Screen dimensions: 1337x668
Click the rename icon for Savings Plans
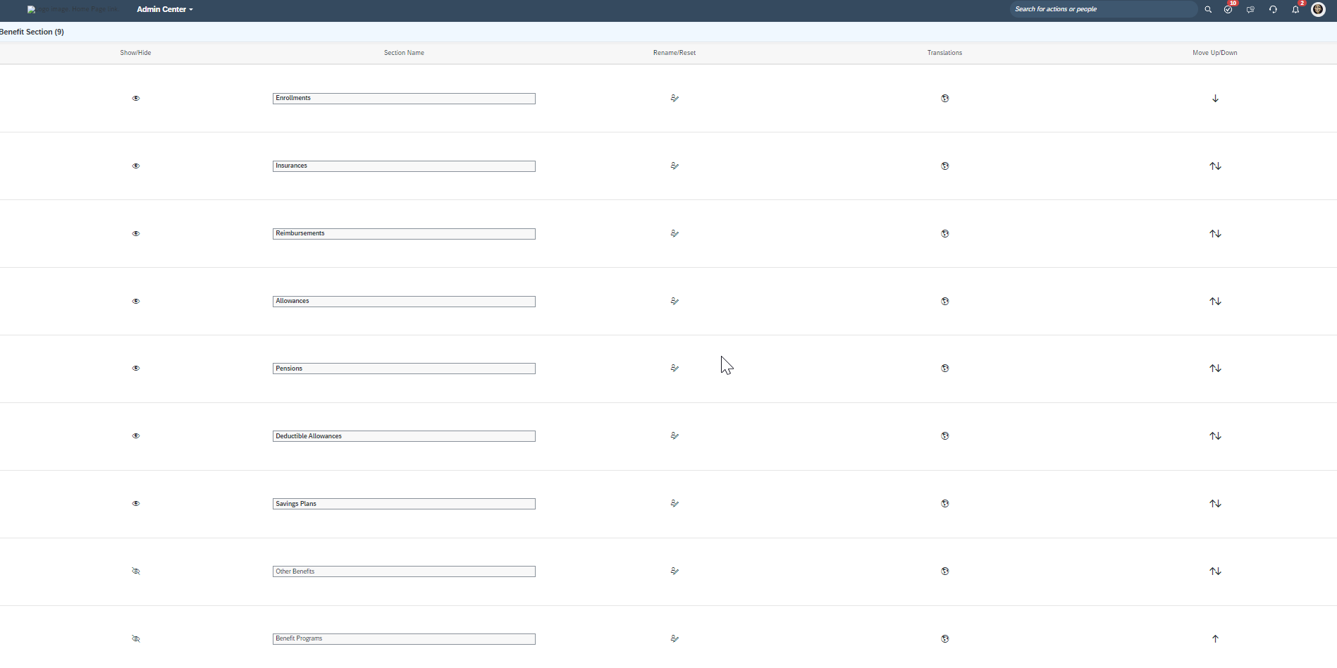(x=674, y=504)
